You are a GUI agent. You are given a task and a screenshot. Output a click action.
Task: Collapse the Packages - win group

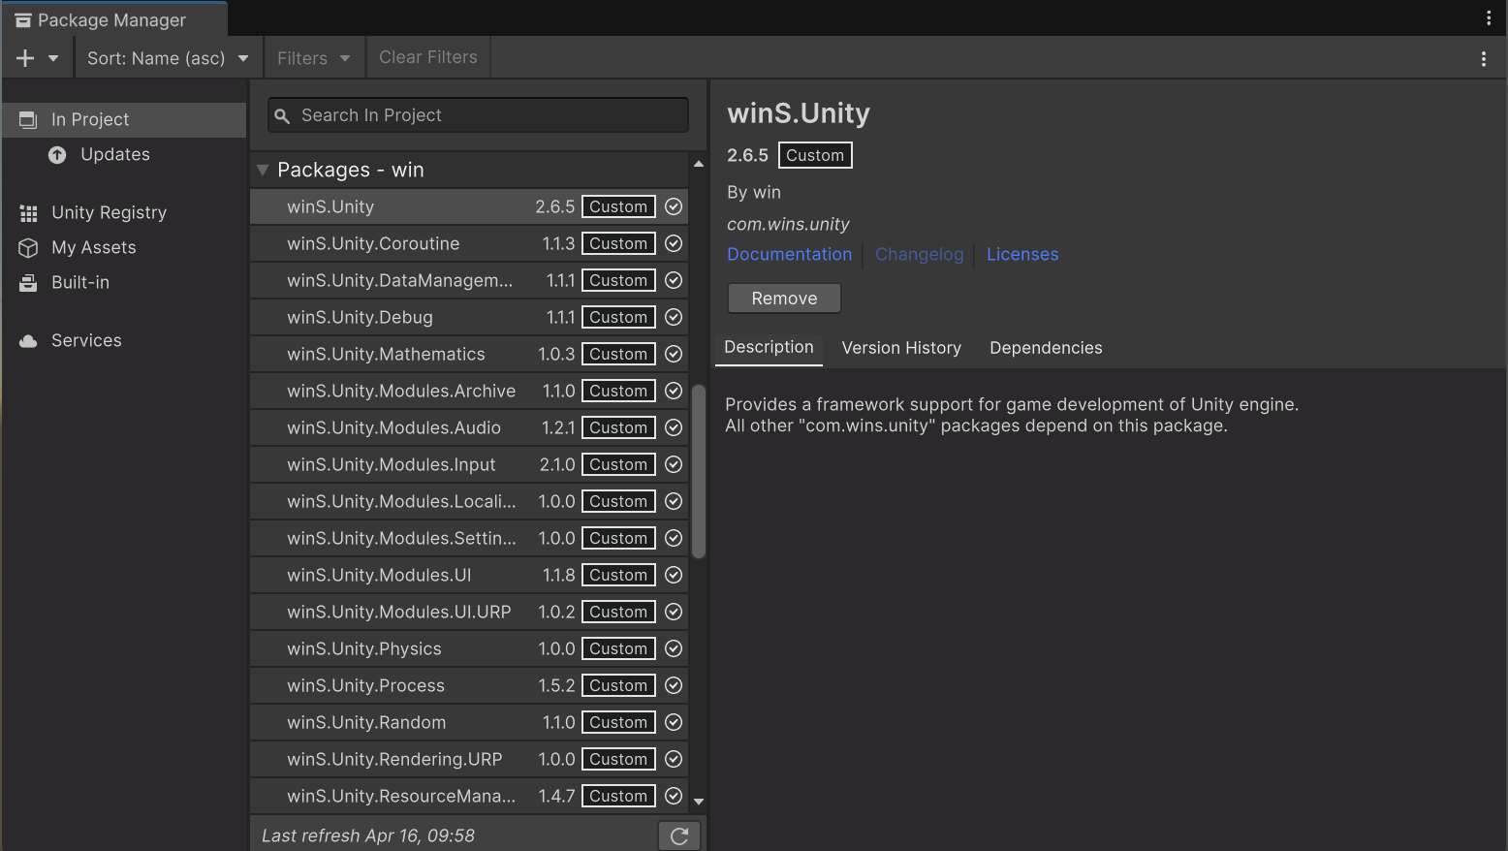point(262,169)
